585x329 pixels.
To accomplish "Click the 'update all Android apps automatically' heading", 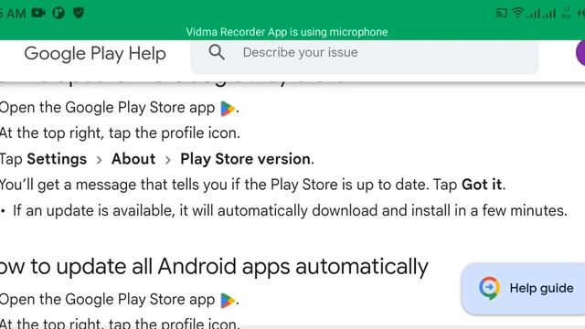I will tap(214, 267).
